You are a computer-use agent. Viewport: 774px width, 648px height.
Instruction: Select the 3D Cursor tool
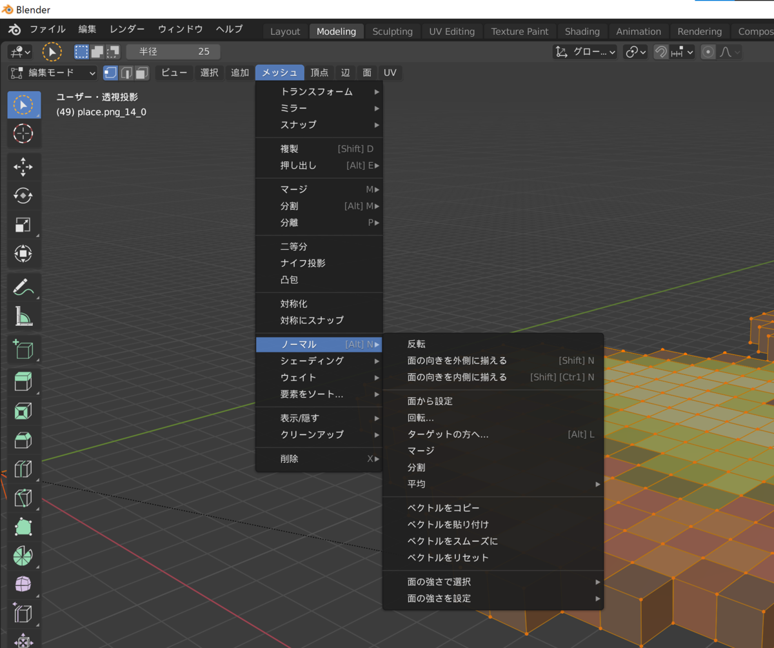coord(24,134)
